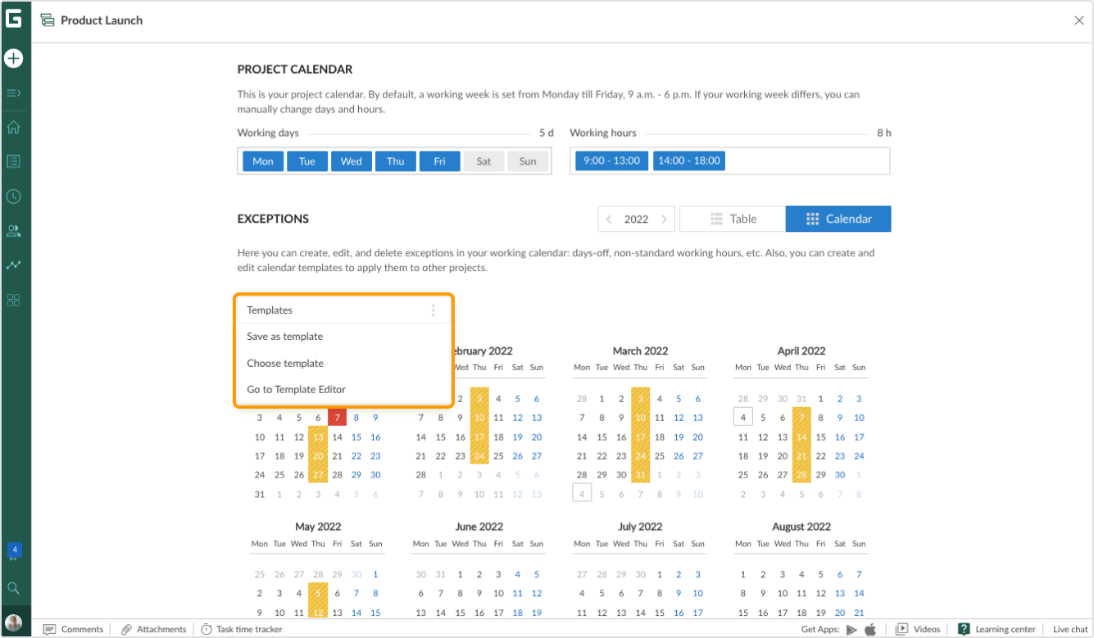Screen dimensions: 1094x638
Task: Open search with the magnifier icon
Action: (14, 587)
